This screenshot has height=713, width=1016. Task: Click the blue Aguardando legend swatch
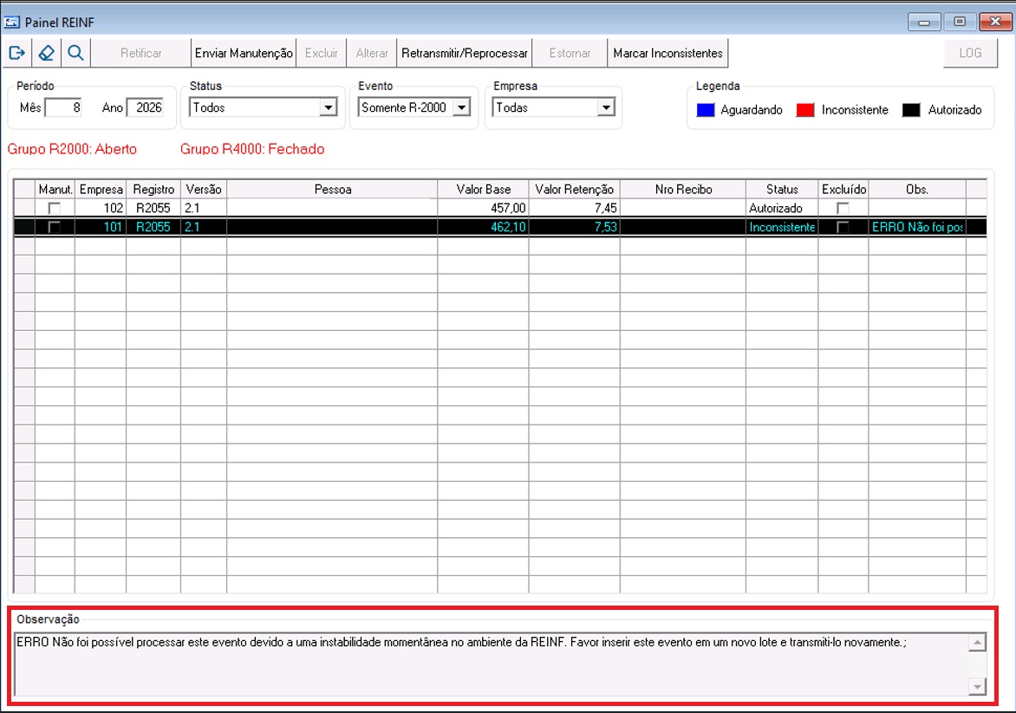click(705, 110)
